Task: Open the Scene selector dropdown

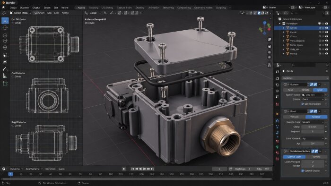Action: point(276,8)
